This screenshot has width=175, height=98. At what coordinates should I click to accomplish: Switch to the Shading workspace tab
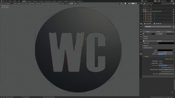(54, 1)
